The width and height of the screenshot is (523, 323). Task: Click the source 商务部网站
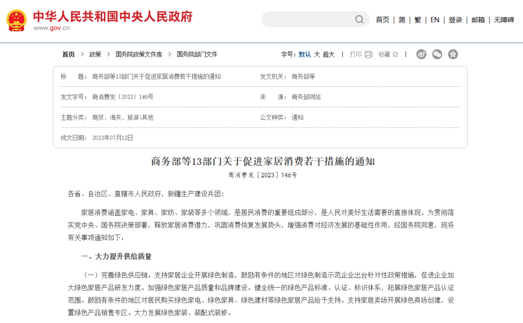click(306, 97)
